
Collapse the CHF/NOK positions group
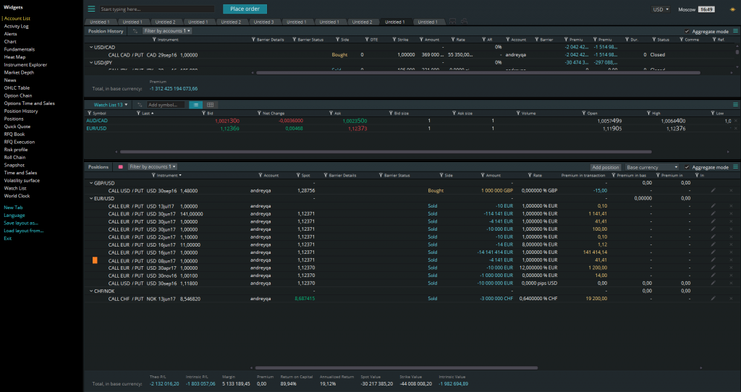pyautogui.click(x=91, y=291)
